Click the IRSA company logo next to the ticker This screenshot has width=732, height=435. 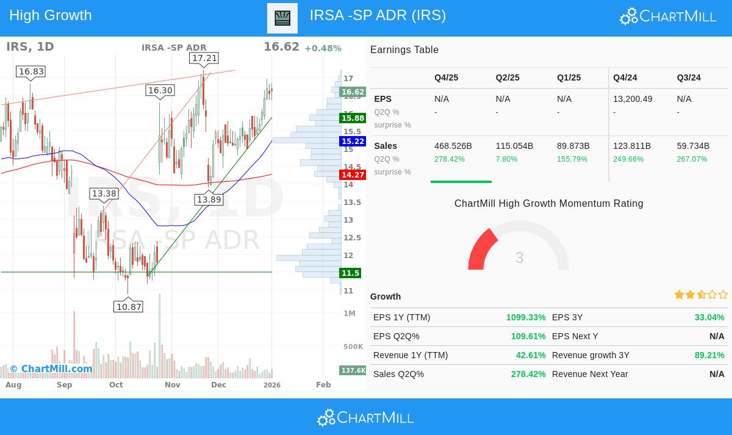point(282,18)
